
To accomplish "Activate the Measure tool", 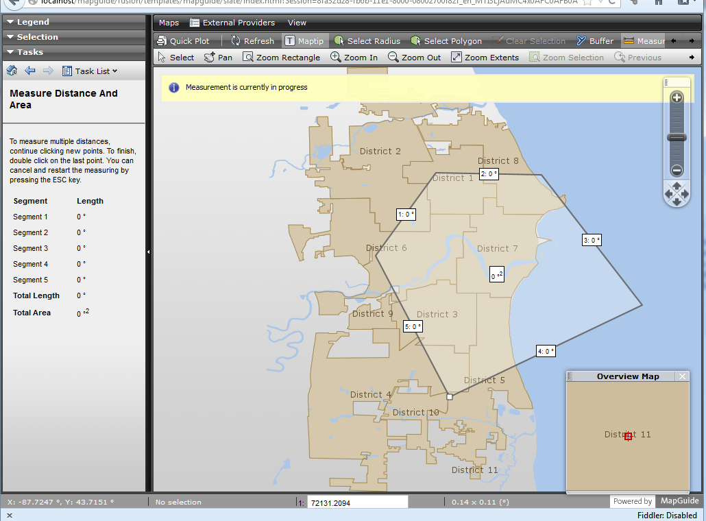I will (x=643, y=40).
